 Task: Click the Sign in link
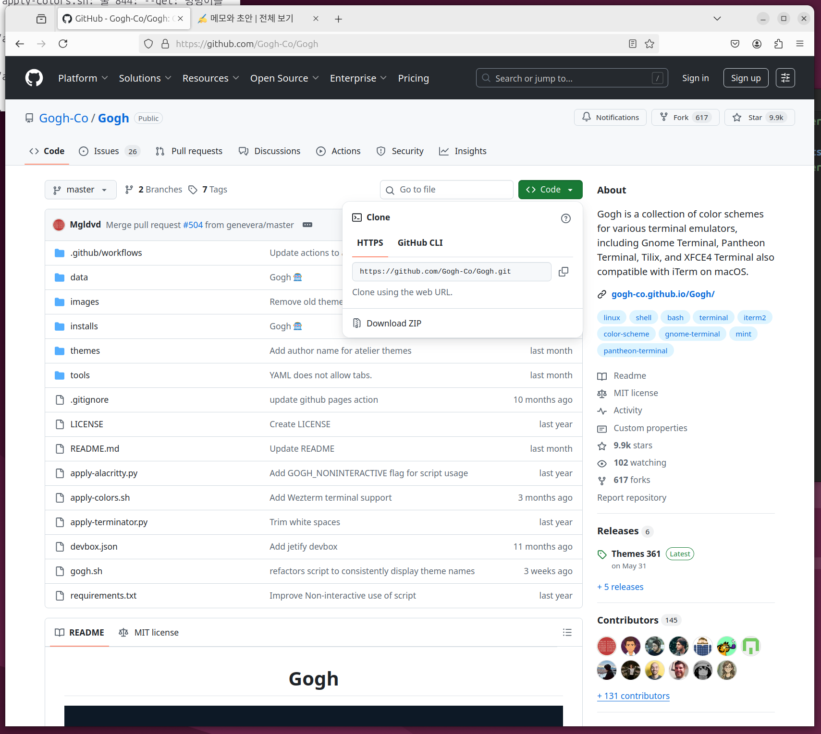click(x=696, y=78)
